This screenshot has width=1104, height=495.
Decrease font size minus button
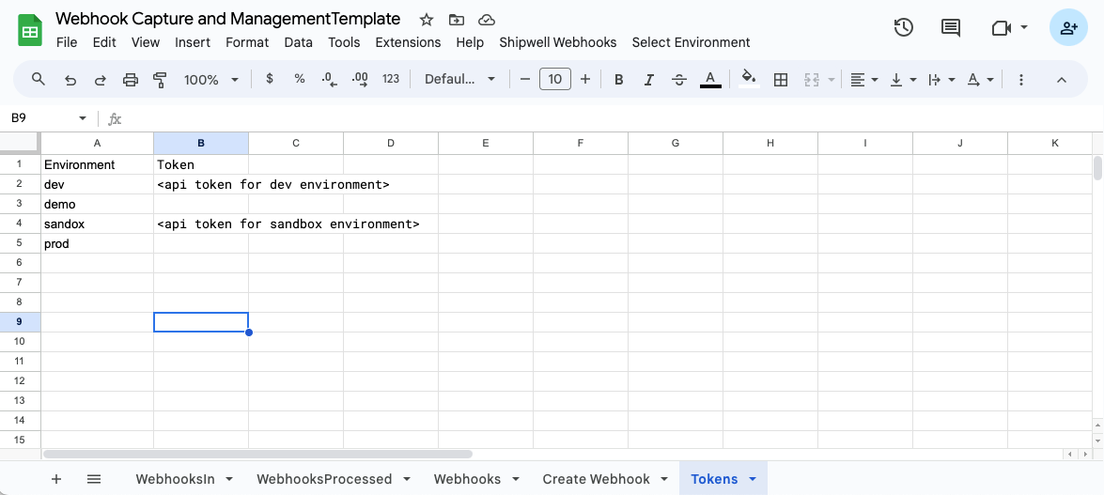tap(524, 80)
